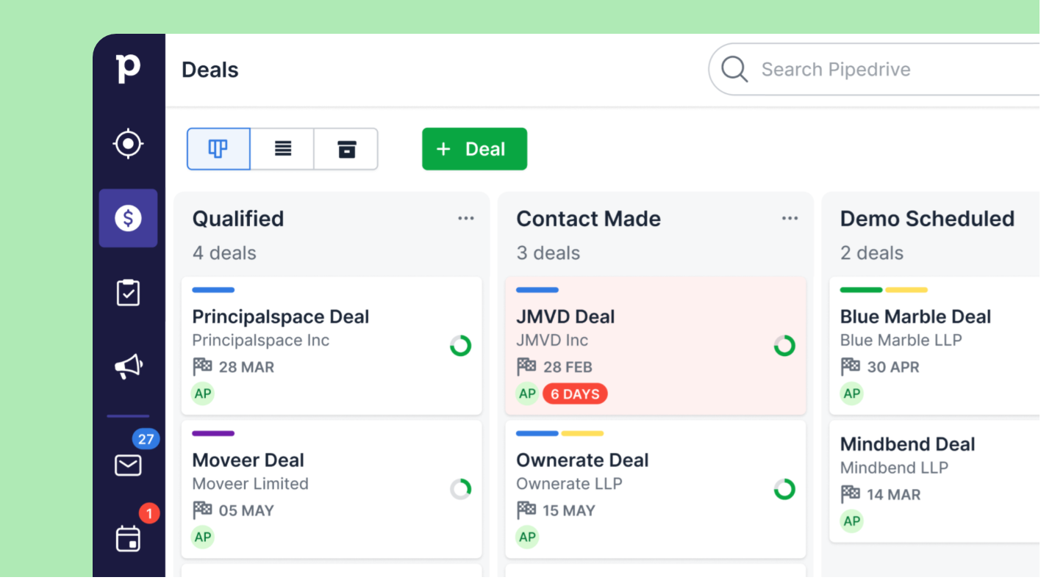Open the Deals dollar icon in sidebar
This screenshot has width=1041, height=580.
point(128,218)
